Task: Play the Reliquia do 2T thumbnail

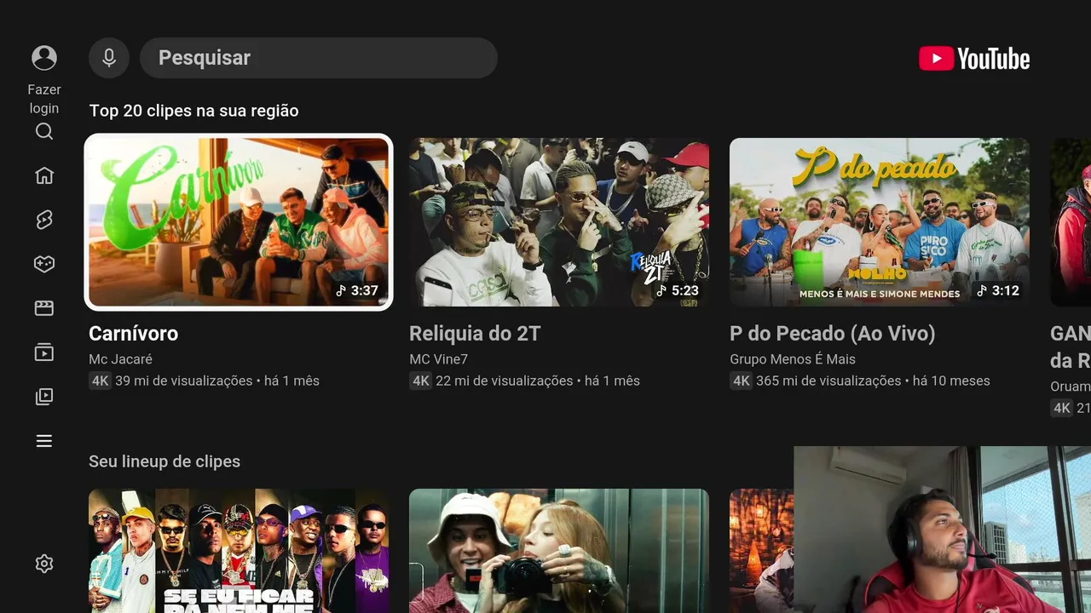Action: tap(559, 222)
